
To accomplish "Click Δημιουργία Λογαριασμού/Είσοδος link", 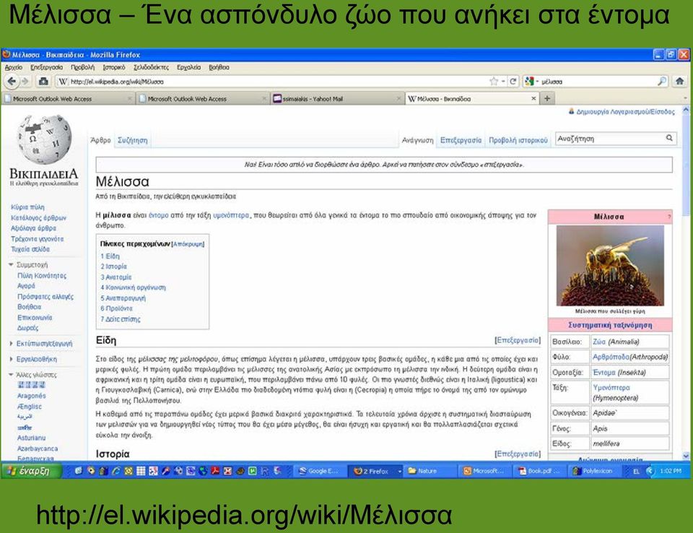I will point(625,111).
